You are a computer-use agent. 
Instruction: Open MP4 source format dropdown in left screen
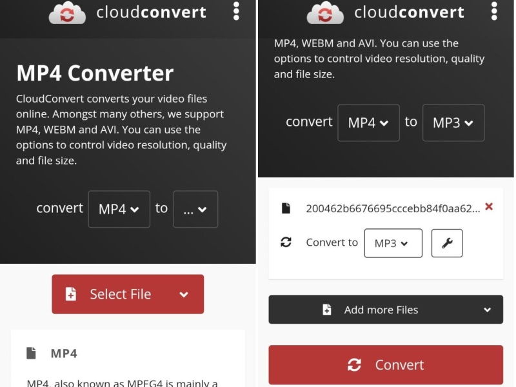click(x=119, y=209)
